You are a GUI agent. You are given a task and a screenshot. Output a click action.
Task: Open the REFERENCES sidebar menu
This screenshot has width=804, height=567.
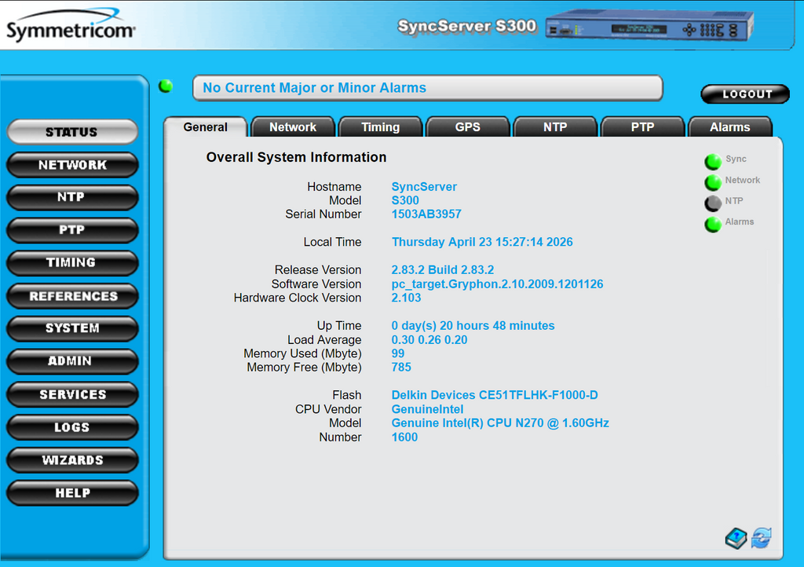(72, 296)
